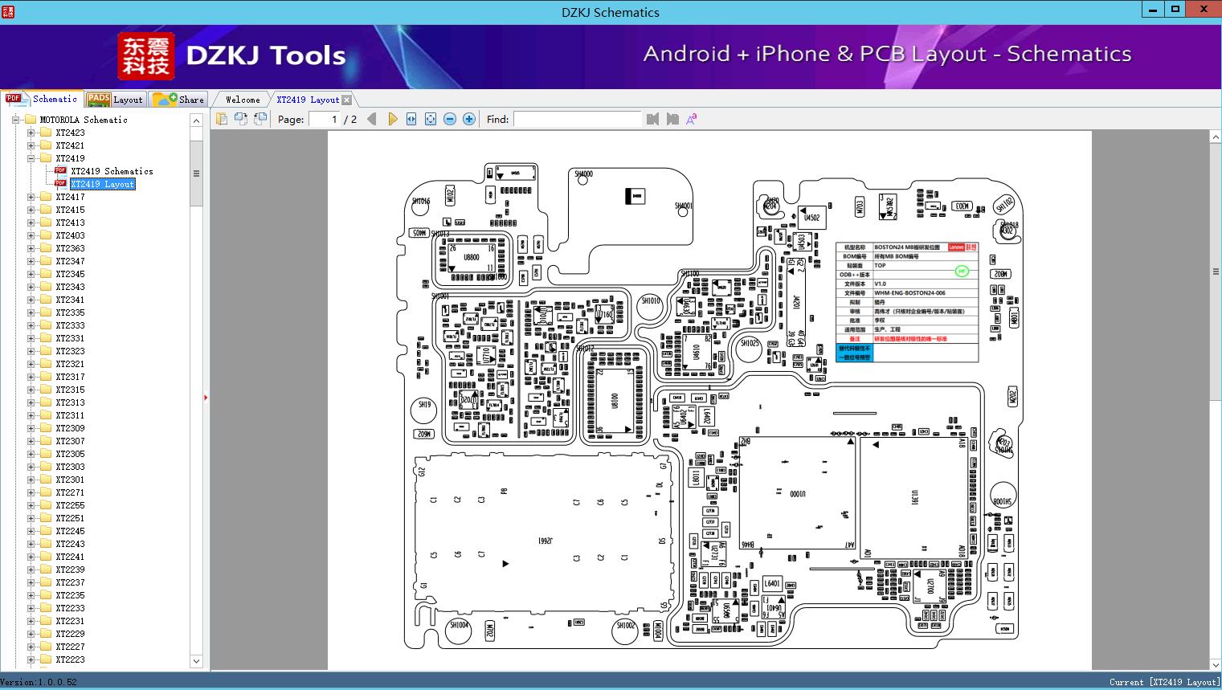Click the XT2301 folder icon

(x=46, y=480)
